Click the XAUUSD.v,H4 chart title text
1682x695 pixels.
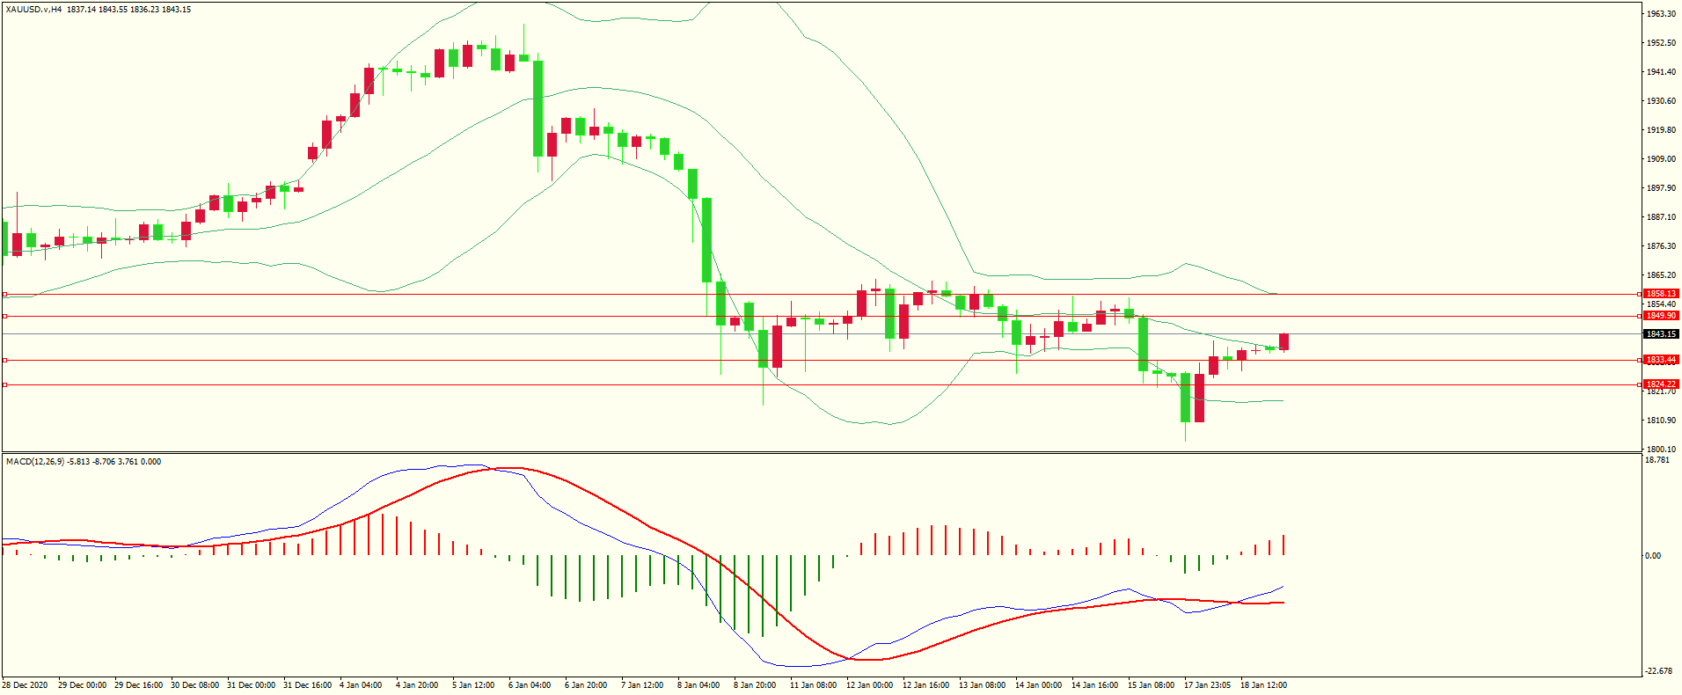pyautogui.click(x=33, y=10)
